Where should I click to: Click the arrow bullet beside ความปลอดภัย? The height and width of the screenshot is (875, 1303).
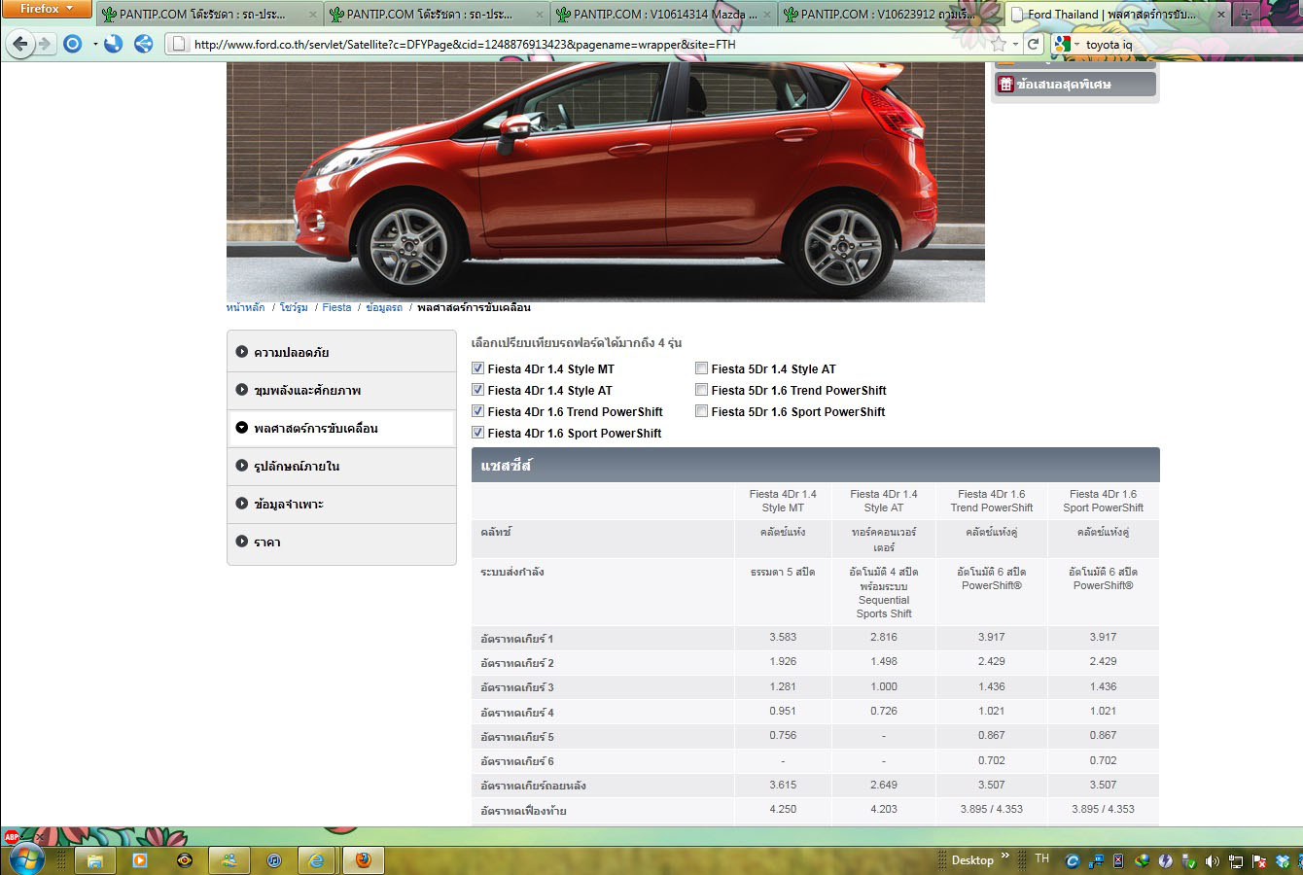(x=242, y=352)
